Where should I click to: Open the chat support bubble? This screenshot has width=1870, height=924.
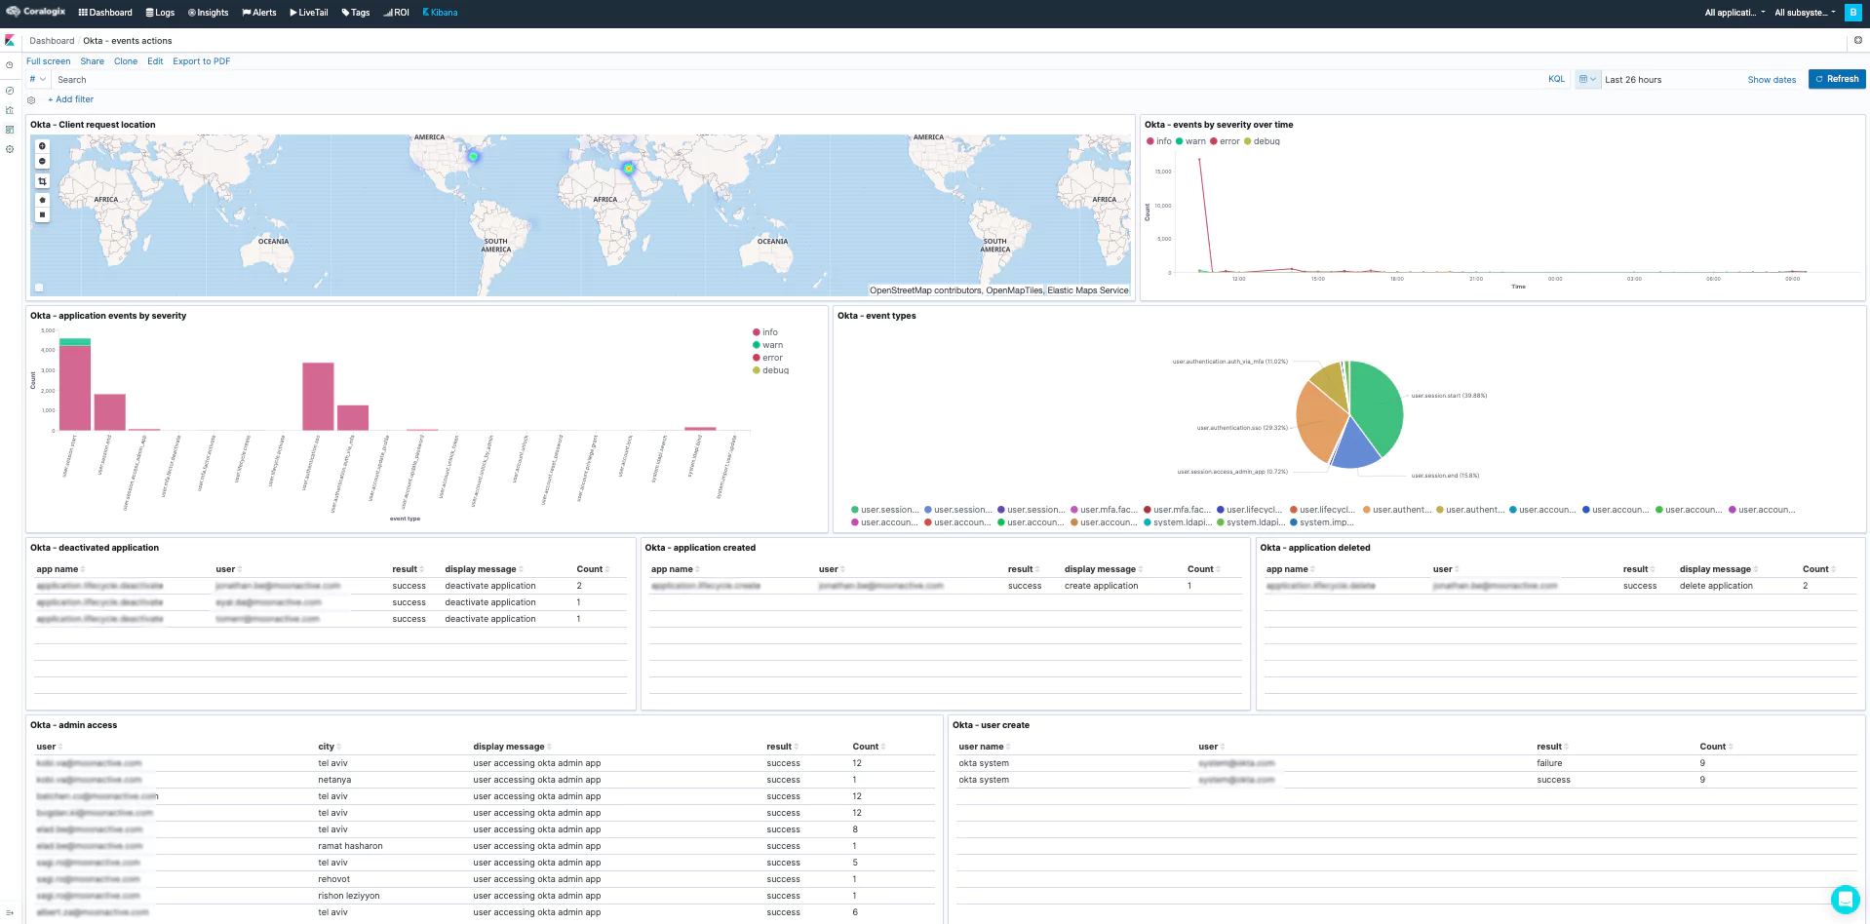[x=1845, y=899]
